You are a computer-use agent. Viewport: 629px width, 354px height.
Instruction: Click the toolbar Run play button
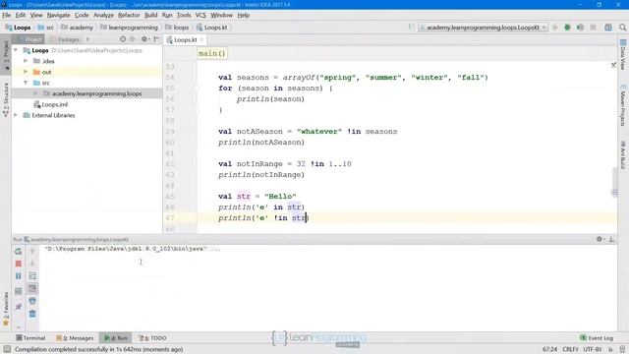click(555, 28)
